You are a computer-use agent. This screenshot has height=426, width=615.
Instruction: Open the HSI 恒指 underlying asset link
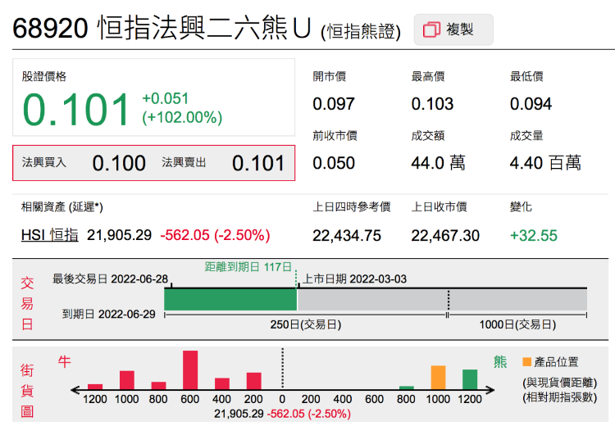pyautogui.click(x=50, y=235)
